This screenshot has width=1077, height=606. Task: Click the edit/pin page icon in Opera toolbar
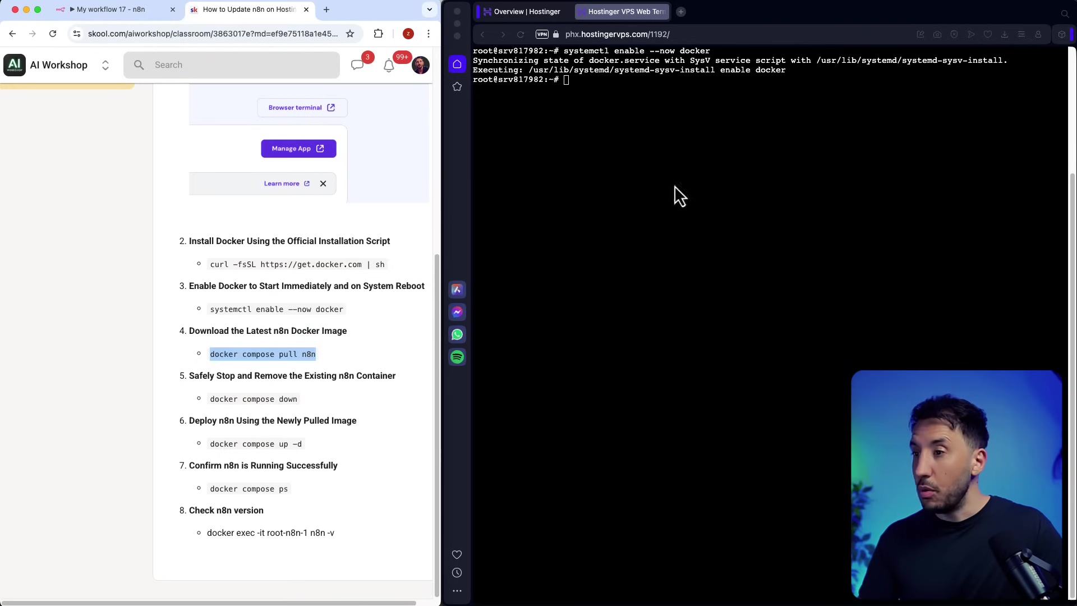click(920, 34)
